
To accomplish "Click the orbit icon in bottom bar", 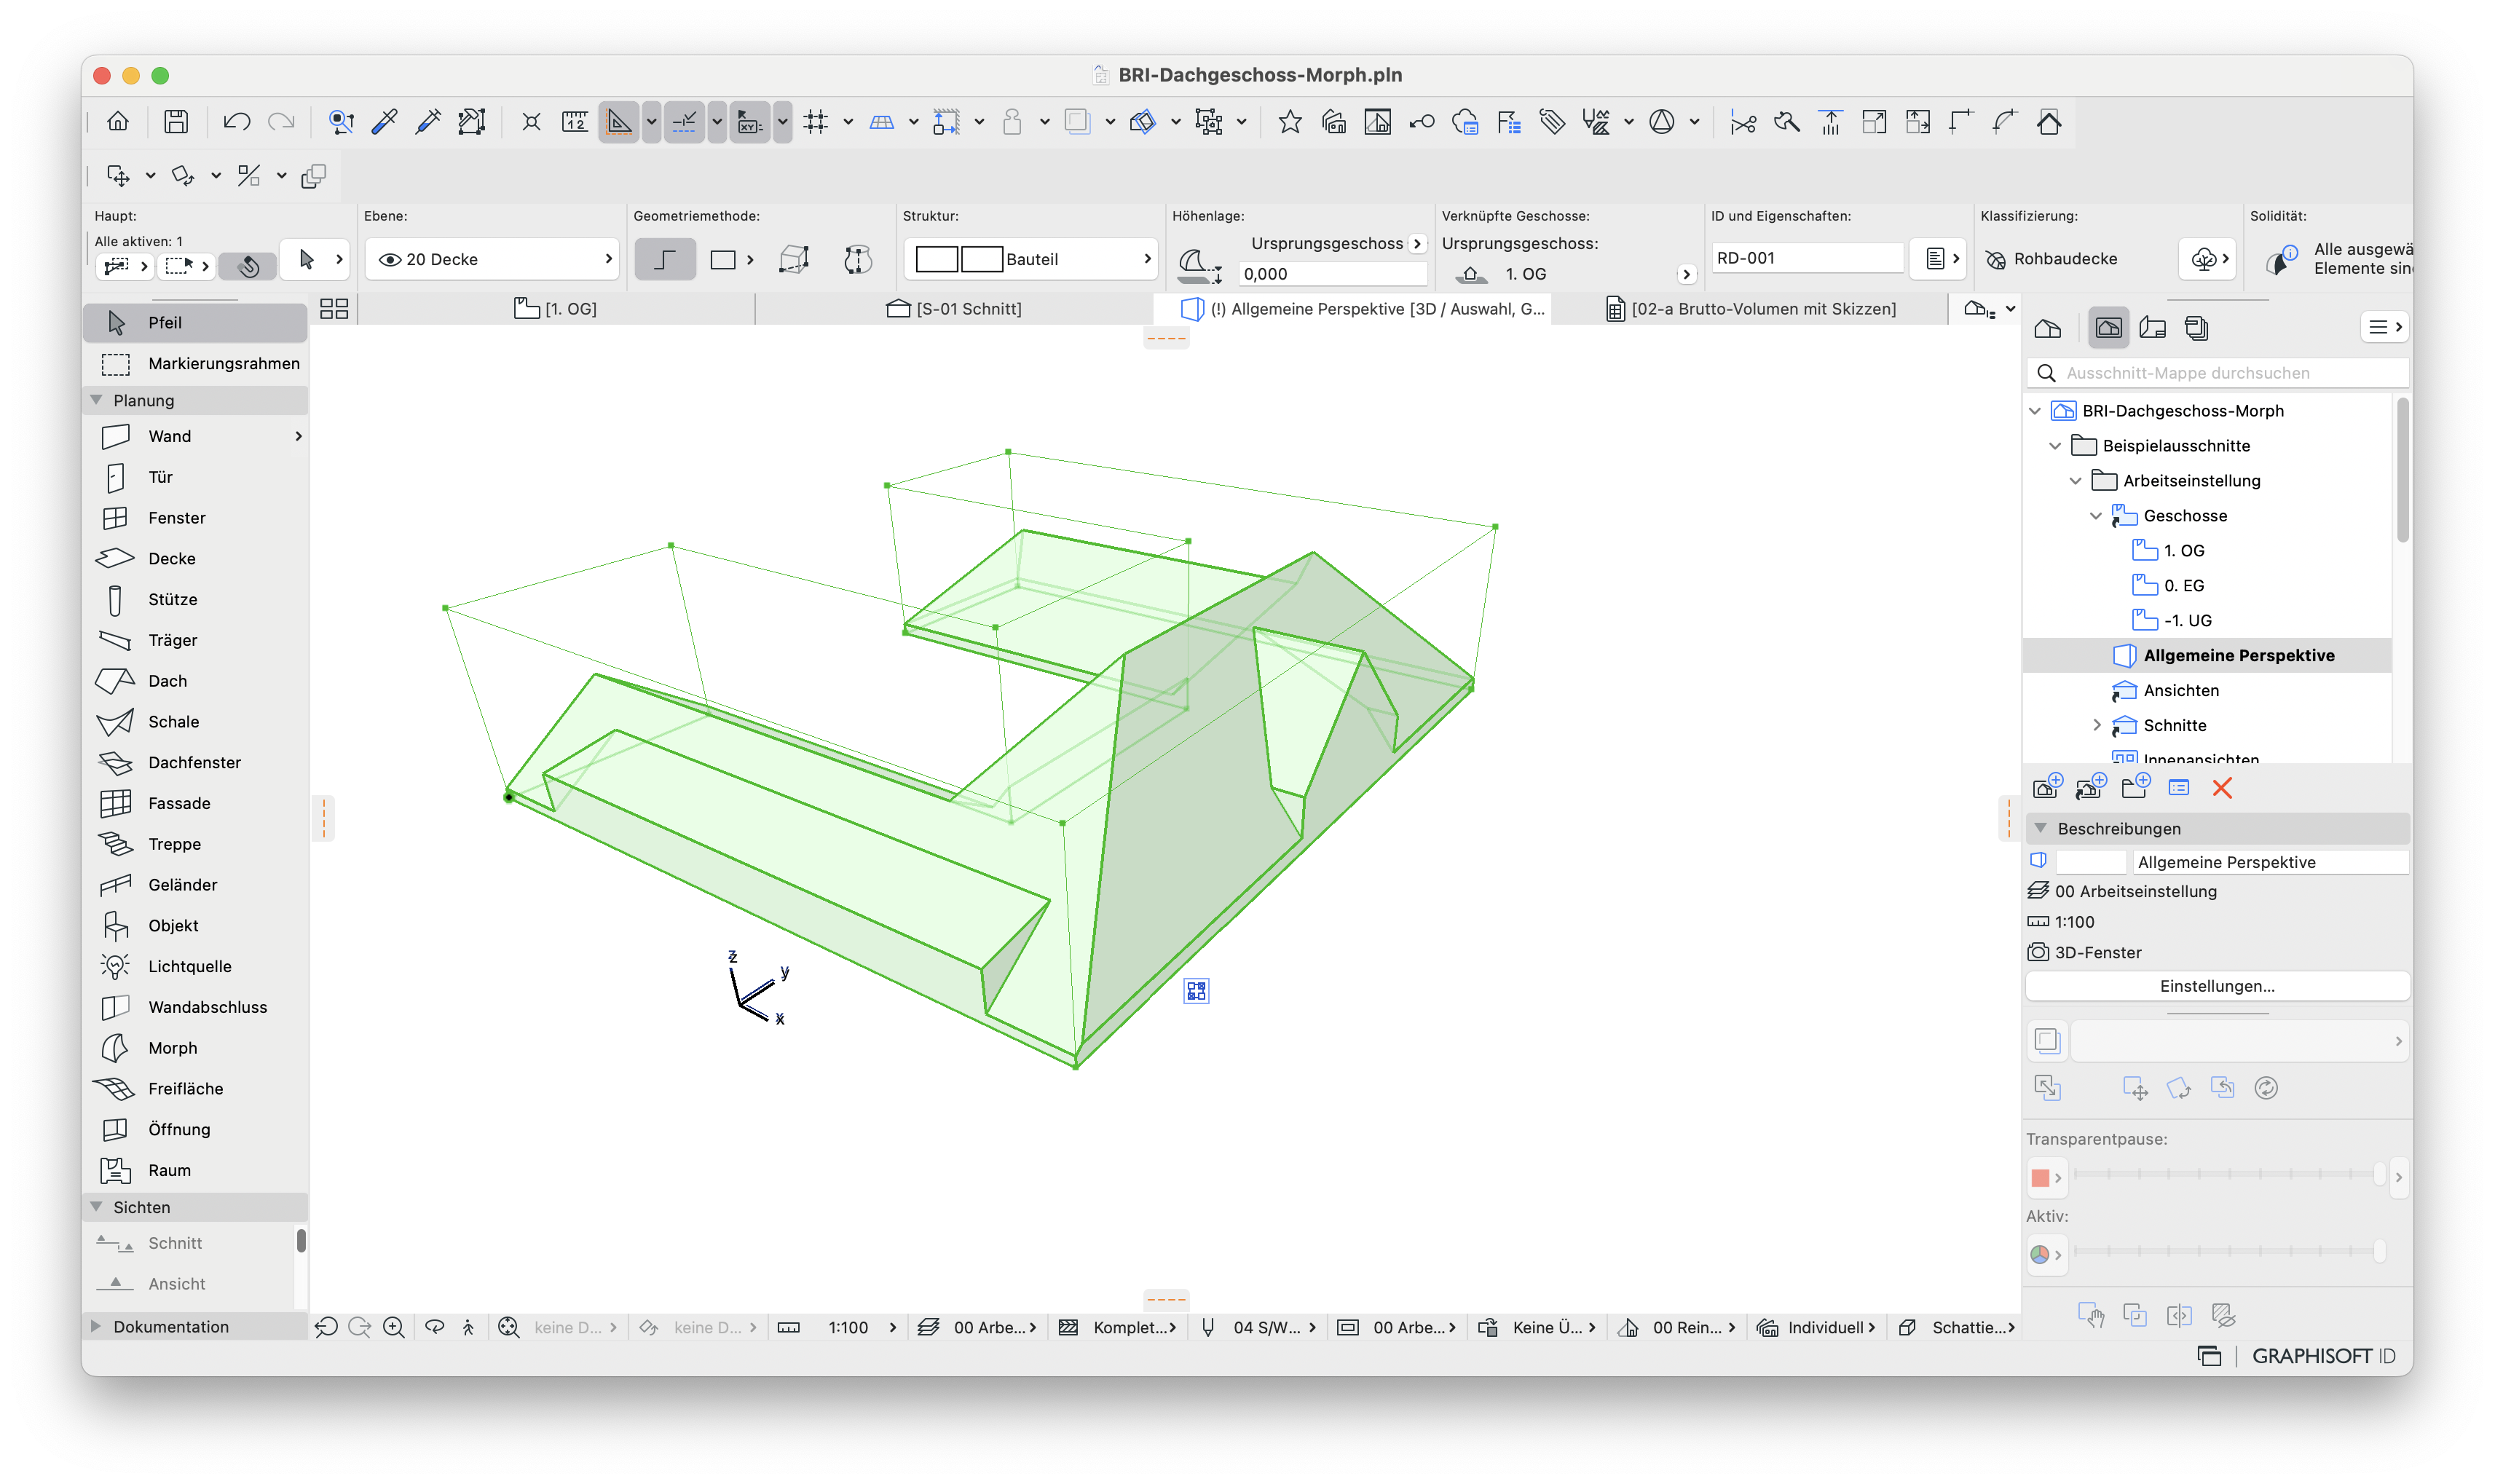I will coord(434,1327).
